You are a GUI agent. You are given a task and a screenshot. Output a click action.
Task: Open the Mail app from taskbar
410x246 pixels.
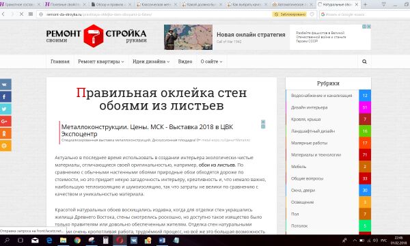pyautogui.click(x=35, y=240)
